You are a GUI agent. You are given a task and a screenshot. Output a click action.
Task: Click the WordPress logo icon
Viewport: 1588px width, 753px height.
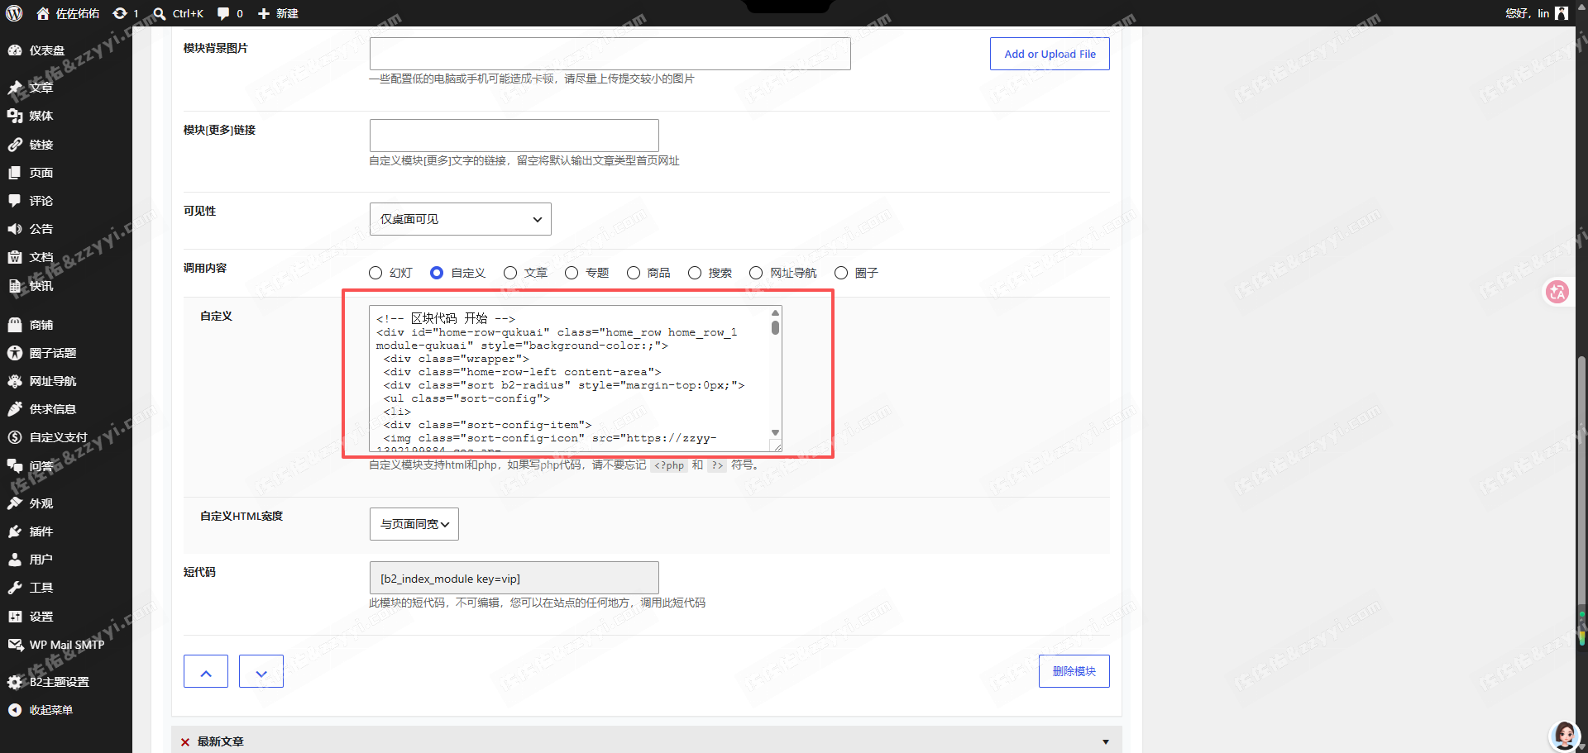(x=14, y=13)
